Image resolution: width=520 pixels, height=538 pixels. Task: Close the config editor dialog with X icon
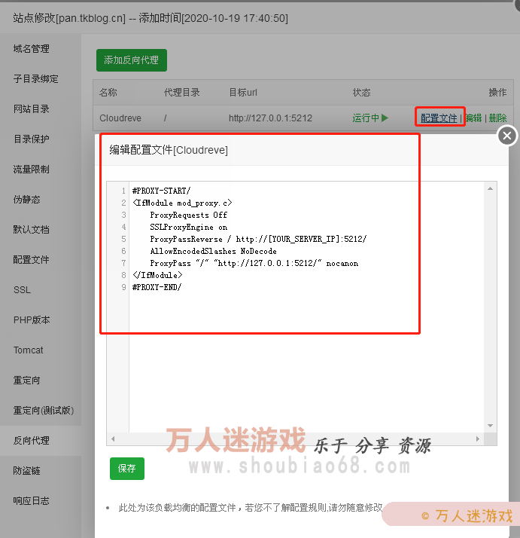pyautogui.click(x=507, y=136)
